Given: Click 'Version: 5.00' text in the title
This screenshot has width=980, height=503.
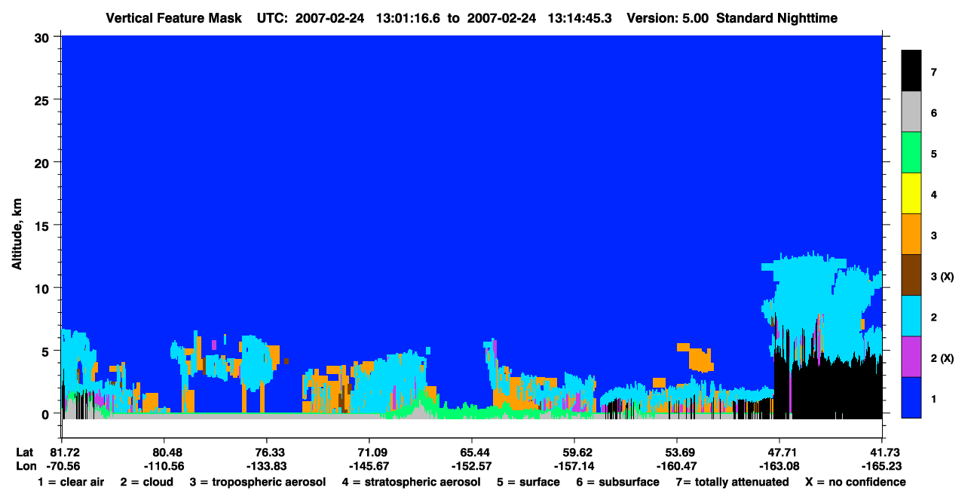Looking at the screenshot, I should coord(667,18).
